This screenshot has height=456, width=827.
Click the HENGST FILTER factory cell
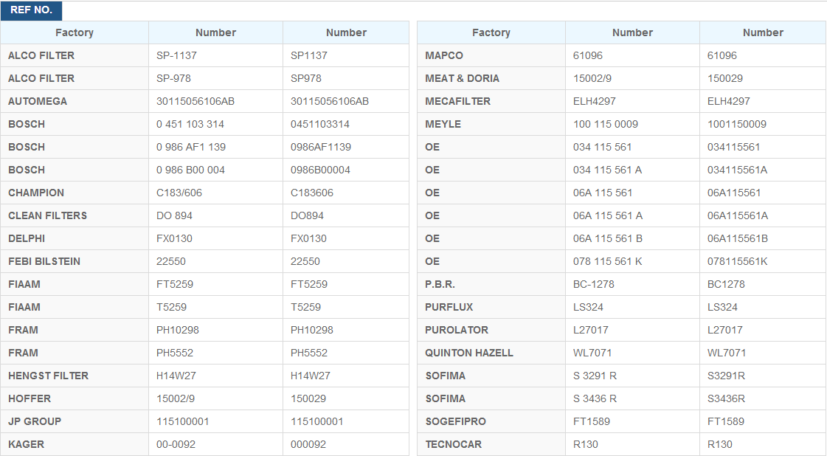[x=75, y=376]
